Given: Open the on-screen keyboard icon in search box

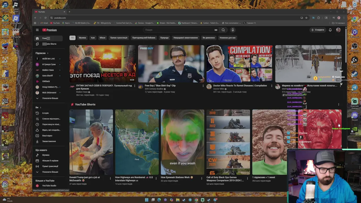Looking at the screenshot, I should (216, 30).
